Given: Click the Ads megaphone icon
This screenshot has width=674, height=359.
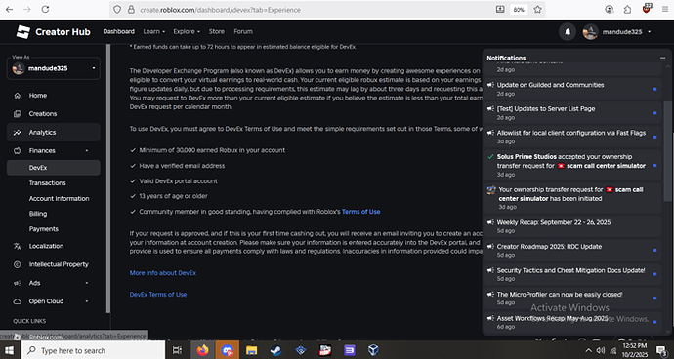Looking at the screenshot, I should (18, 283).
